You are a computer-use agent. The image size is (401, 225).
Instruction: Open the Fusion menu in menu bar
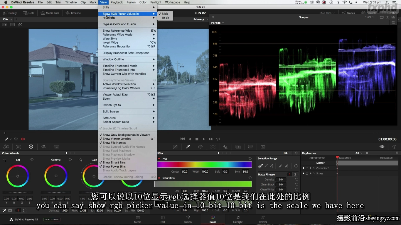coord(131,2)
